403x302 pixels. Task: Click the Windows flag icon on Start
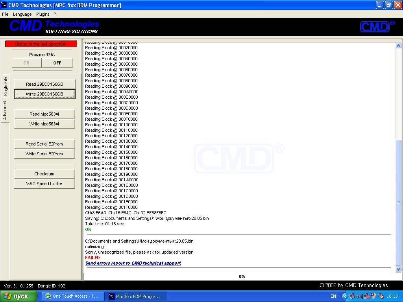(x=8, y=296)
